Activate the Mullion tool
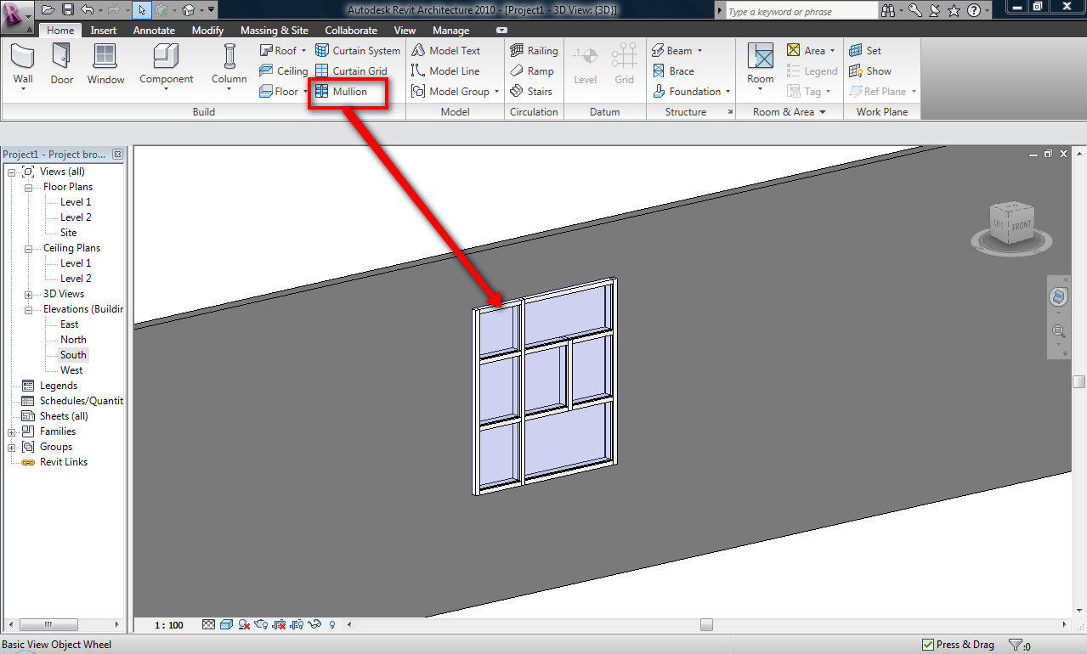The height and width of the screenshot is (654, 1087). (341, 92)
